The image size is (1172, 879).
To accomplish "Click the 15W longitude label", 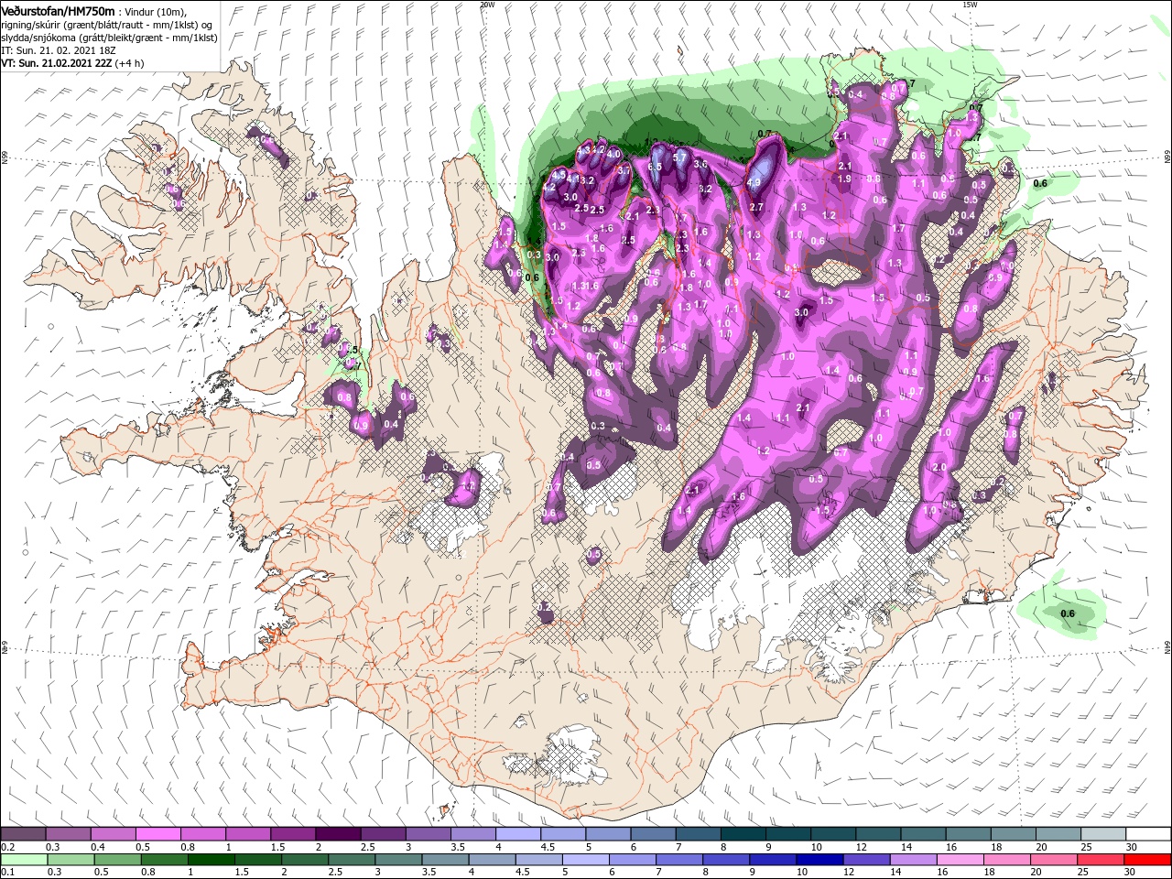I will [969, 5].
